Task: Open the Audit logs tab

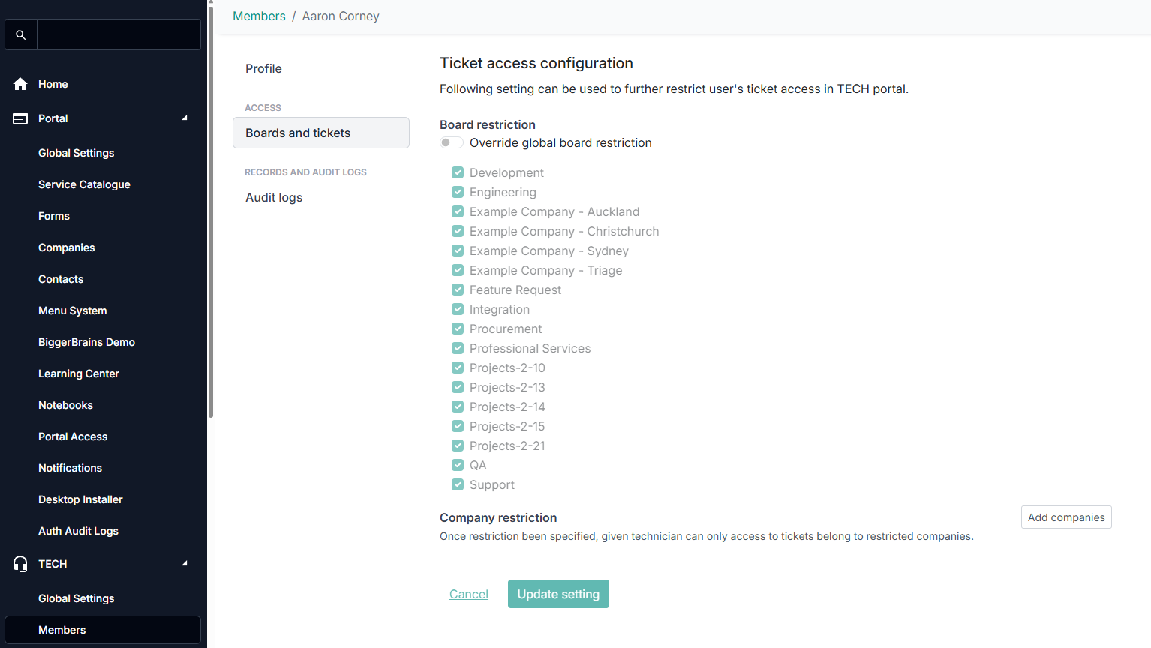Action: pos(274,197)
